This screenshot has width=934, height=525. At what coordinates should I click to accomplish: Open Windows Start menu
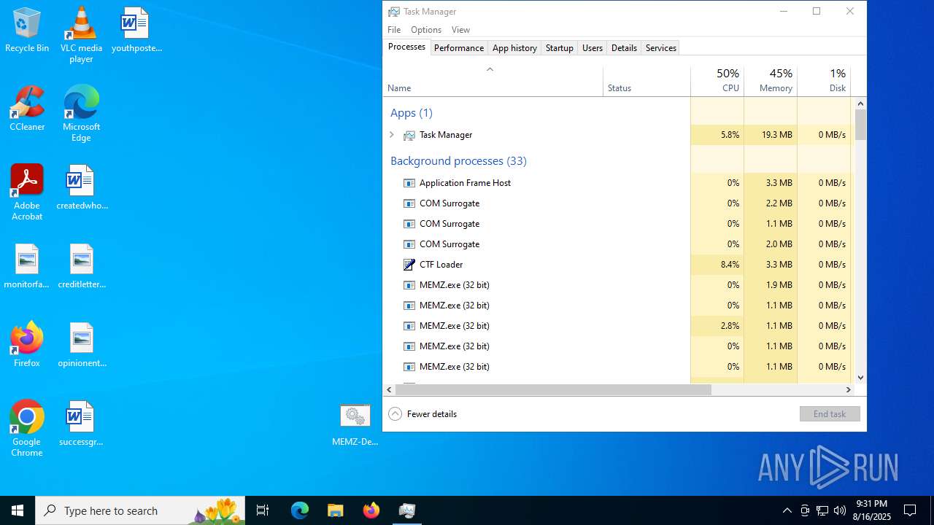pyautogui.click(x=18, y=510)
